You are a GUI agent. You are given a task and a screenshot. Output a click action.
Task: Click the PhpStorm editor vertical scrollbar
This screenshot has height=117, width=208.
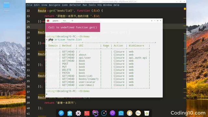(x=185, y=52)
